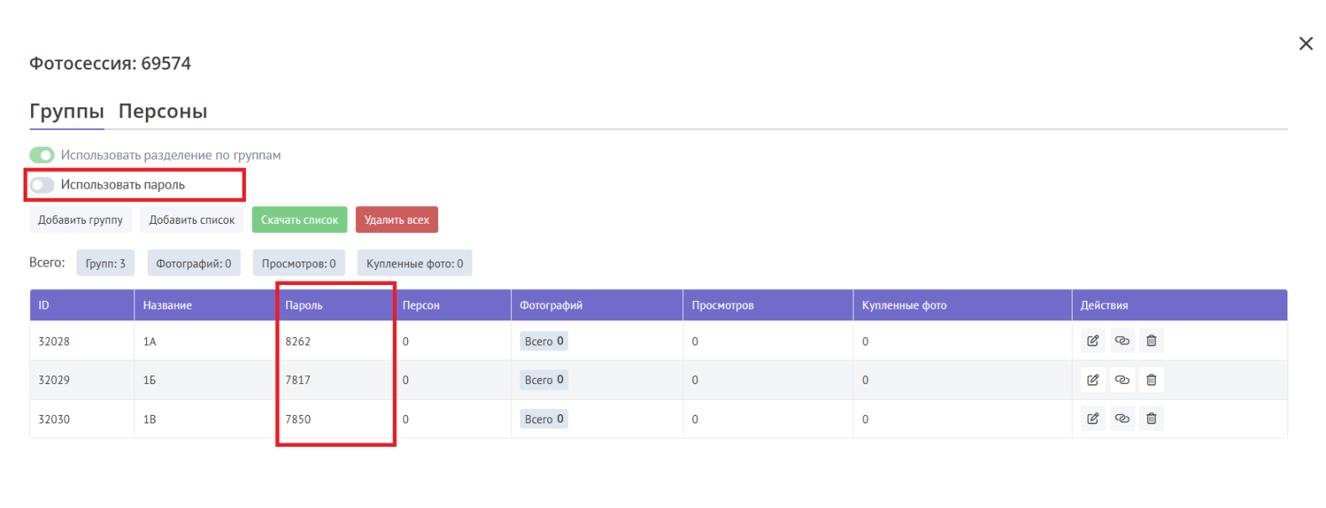Image resolution: width=1326 pixels, height=508 pixels.
Task: Select the Группы tab
Action: point(66,111)
